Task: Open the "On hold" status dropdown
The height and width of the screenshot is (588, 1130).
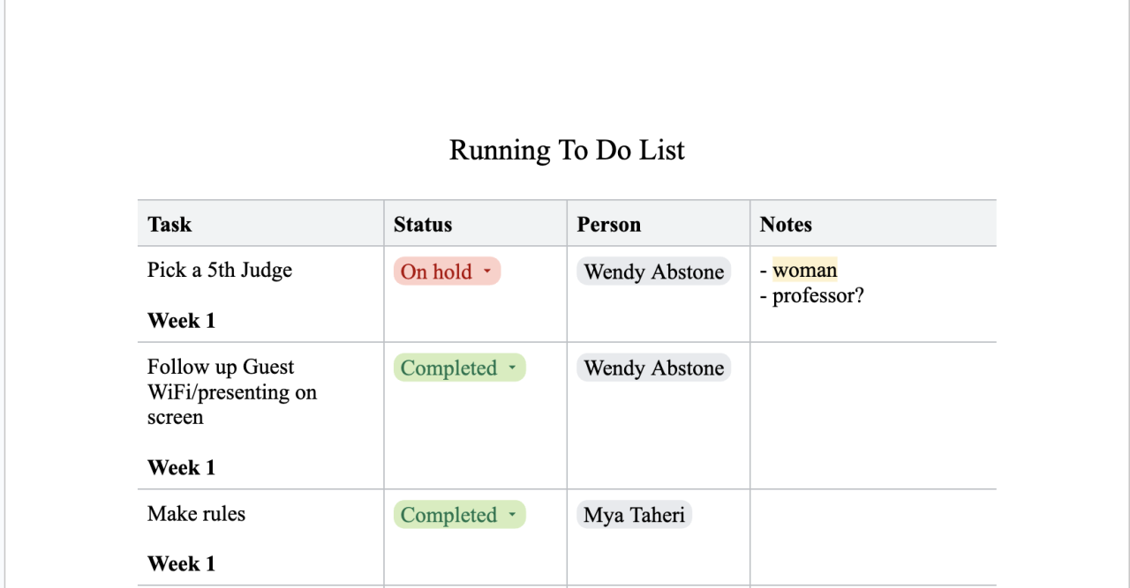Action: [447, 272]
